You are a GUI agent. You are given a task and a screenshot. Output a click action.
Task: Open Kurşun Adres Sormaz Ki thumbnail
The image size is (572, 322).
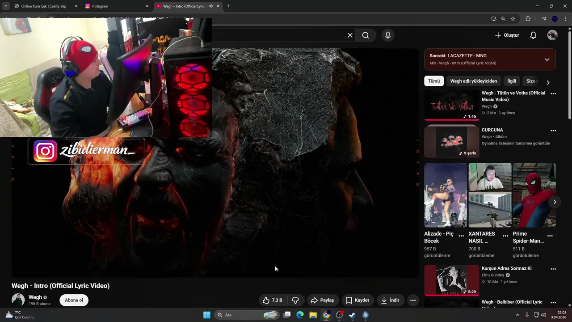pos(451,280)
